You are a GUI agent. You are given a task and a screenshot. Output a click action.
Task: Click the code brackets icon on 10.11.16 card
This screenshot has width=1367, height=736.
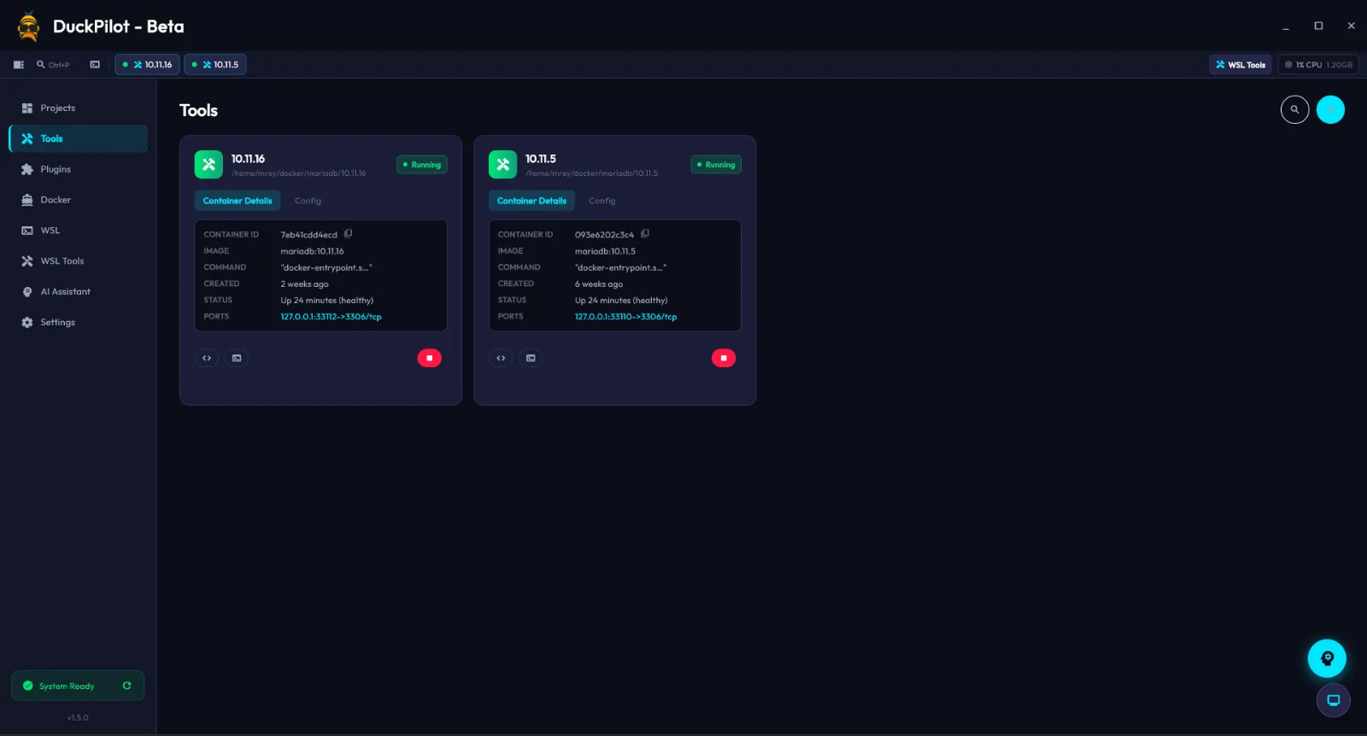click(x=207, y=359)
